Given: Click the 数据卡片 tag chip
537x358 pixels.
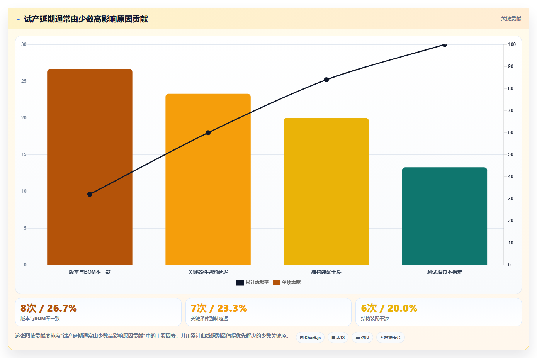Looking at the screenshot, I should [391, 338].
